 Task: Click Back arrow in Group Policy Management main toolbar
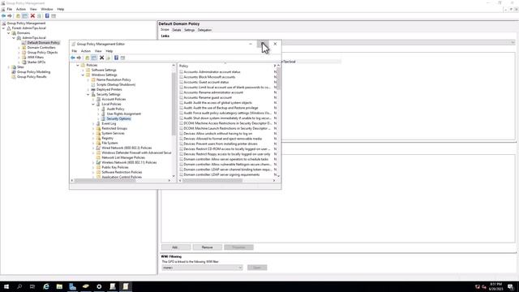pos(3,16)
